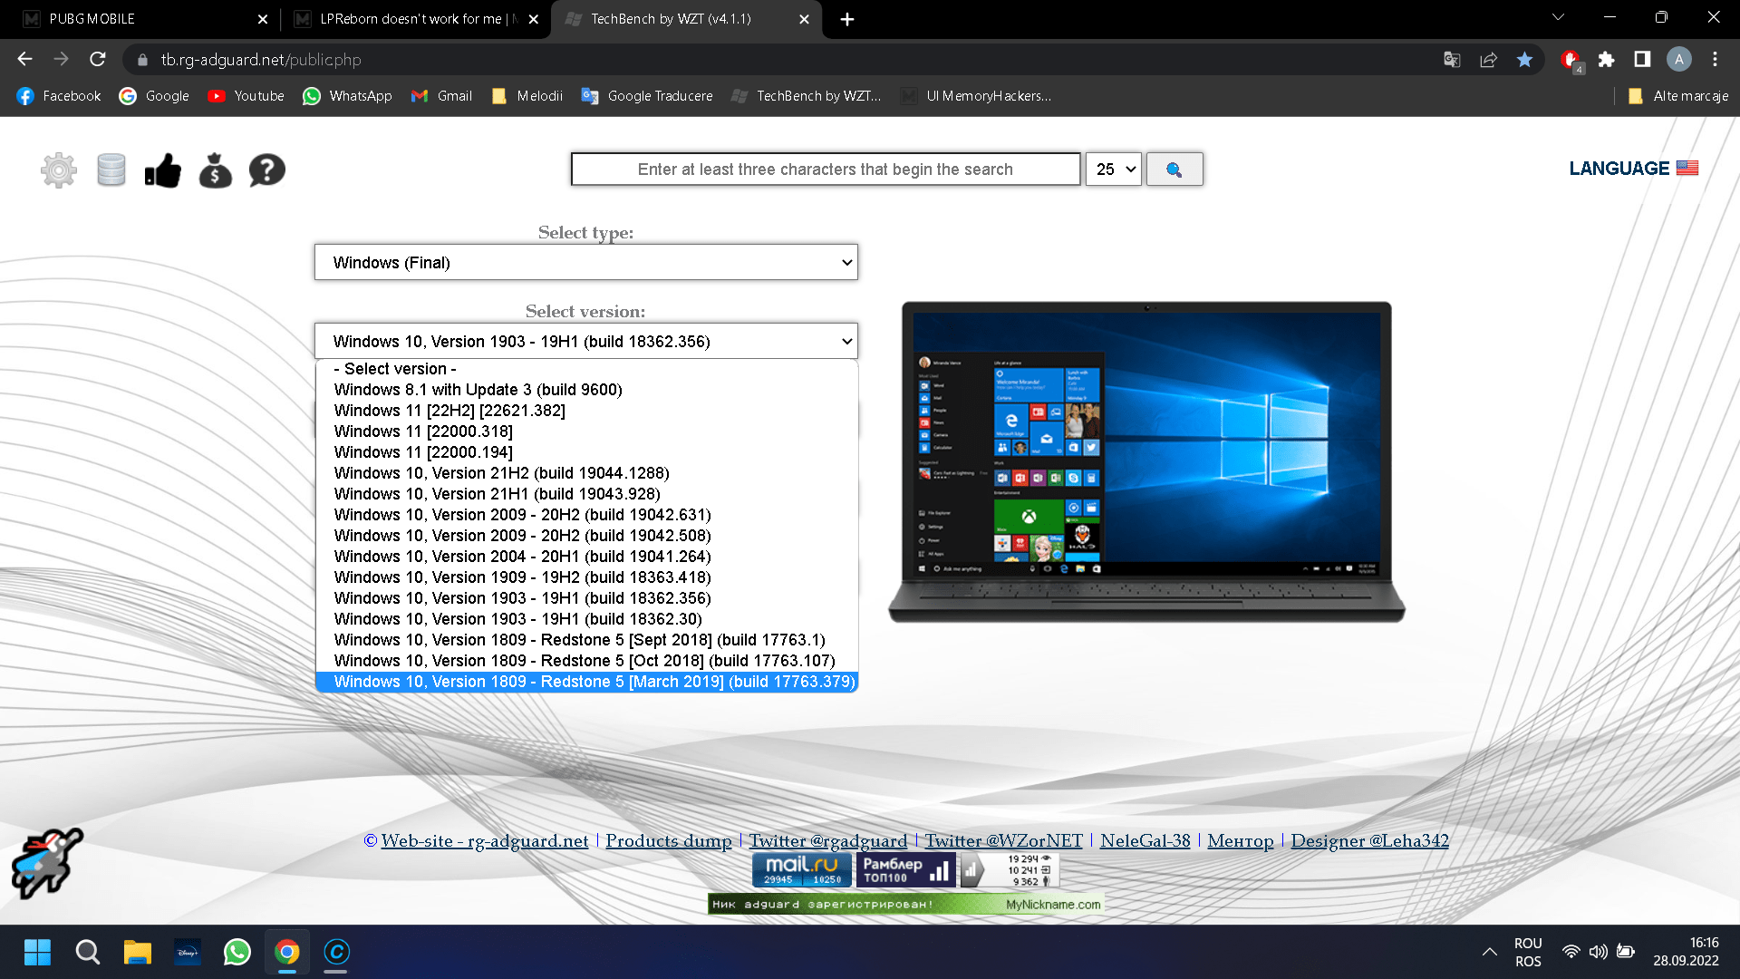The width and height of the screenshot is (1740, 979).
Task: Open the Alte marcaje bookmarks folder
Action: [1677, 96]
